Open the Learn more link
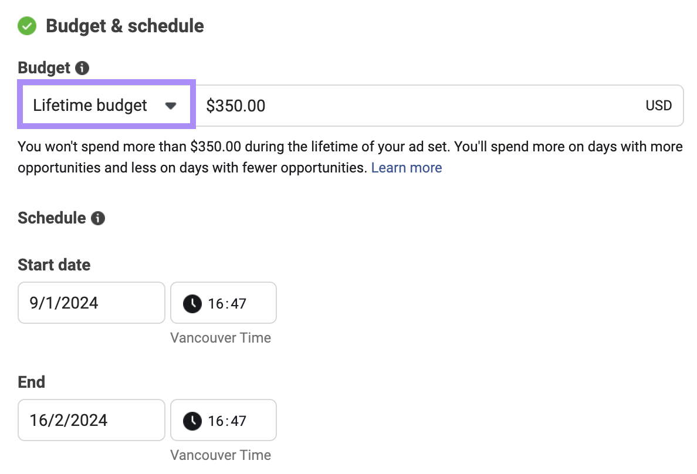 (406, 168)
